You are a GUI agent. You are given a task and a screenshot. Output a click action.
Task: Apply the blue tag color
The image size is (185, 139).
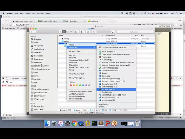[x=83, y=85]
